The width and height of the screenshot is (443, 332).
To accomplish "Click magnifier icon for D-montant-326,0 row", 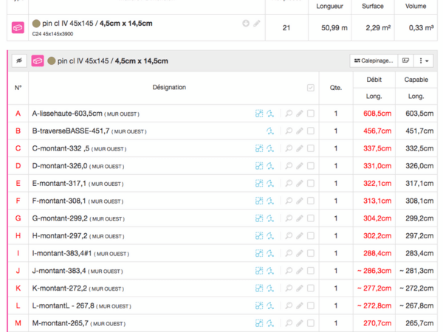I will click(x=289, y=166).
